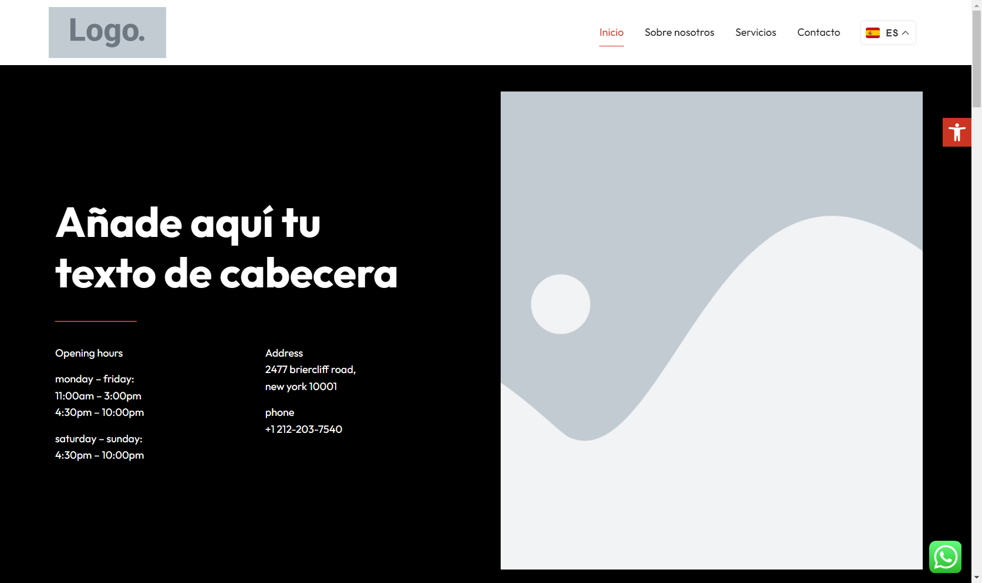Click the Spanish flag icon
982x583 pixels.
pos(873,33)
